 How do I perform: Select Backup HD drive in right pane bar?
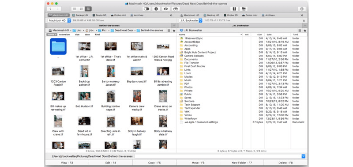[x=211, y=15]
